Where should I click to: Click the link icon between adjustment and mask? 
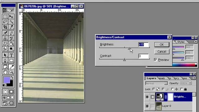tap(166, 97)
